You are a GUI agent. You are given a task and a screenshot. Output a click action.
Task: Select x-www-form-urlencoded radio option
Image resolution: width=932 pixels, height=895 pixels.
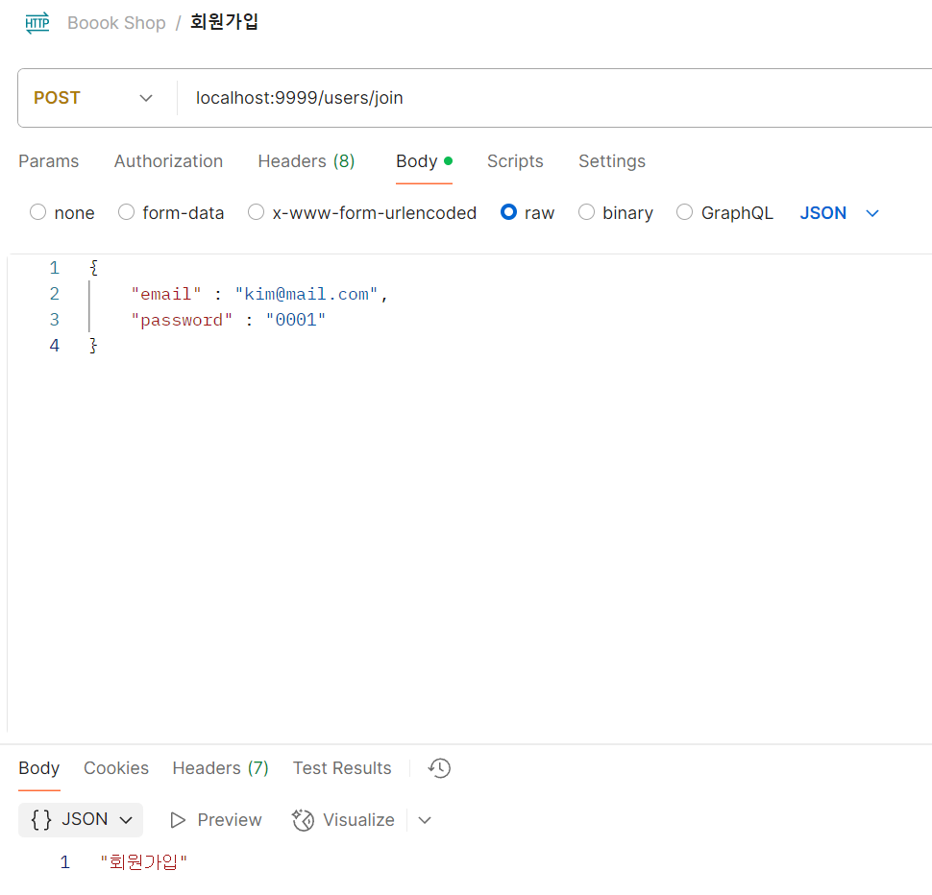tap(257, 212)
